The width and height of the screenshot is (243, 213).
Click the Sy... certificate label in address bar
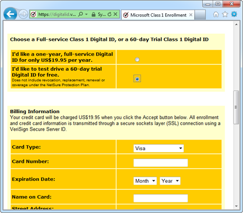tap(102, 14)
